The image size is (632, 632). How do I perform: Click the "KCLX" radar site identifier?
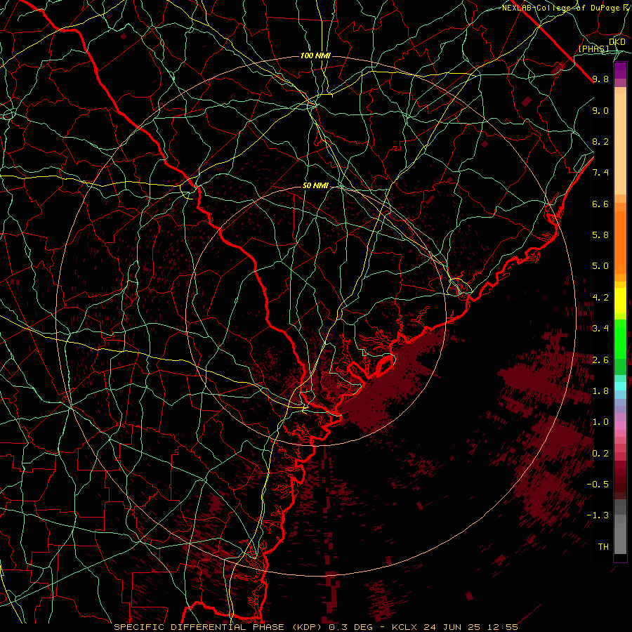coord(405,627)
